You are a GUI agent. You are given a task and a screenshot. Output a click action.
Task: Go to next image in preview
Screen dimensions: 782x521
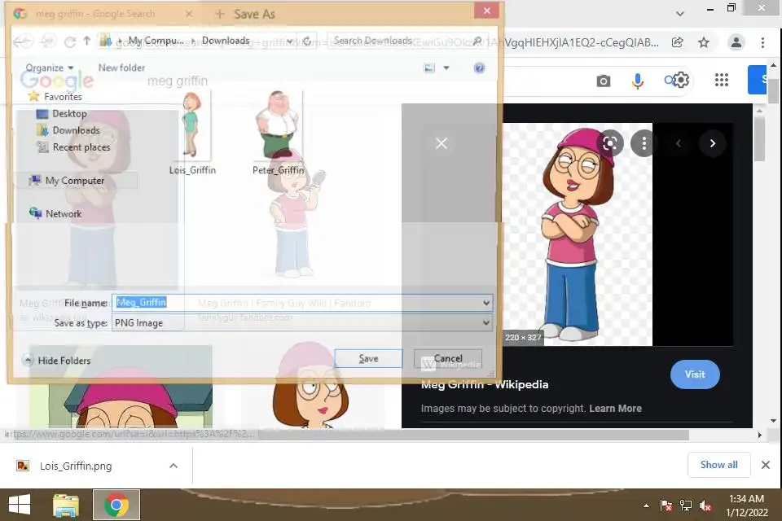pos(712,143)
